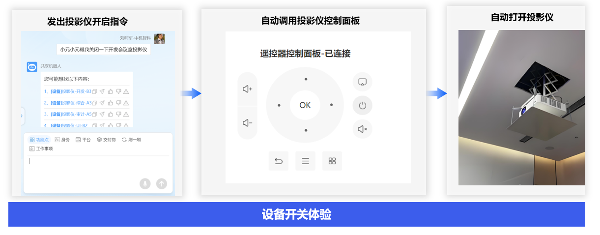Screen dimensions: 600x235
Task: Click the up dot on the d-pad
Action: pyautogui.click(x=306, y=79)
